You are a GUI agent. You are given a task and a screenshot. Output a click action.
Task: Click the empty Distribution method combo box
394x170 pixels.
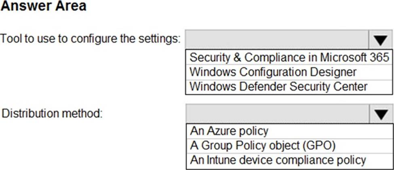pyautogui.click(x=277, y=114)
